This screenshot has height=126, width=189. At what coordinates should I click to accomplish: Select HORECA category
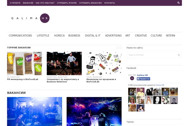pos(59,36)
